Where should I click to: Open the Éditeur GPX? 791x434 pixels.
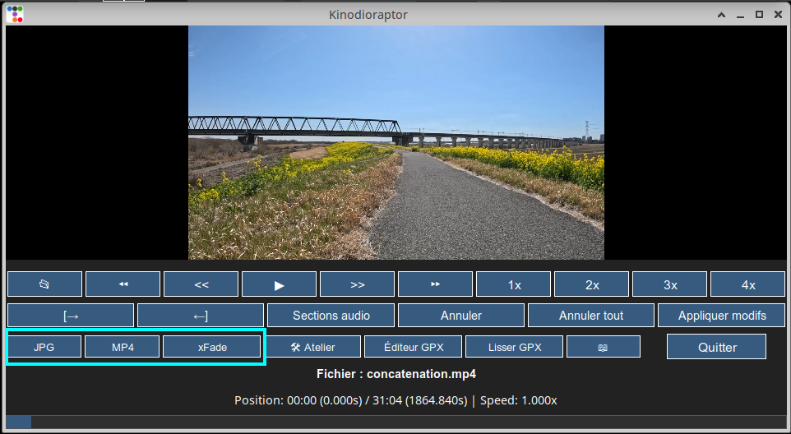[414, 347]
